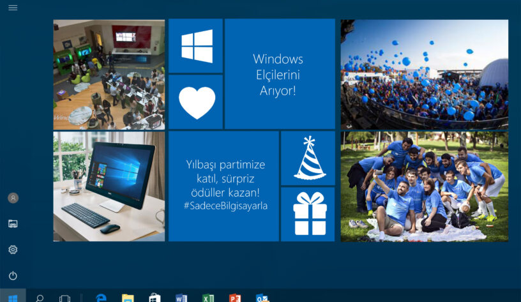Open Settings gear in Start sidebar
This screenshot has width=521, height=302.
point(13,250)
